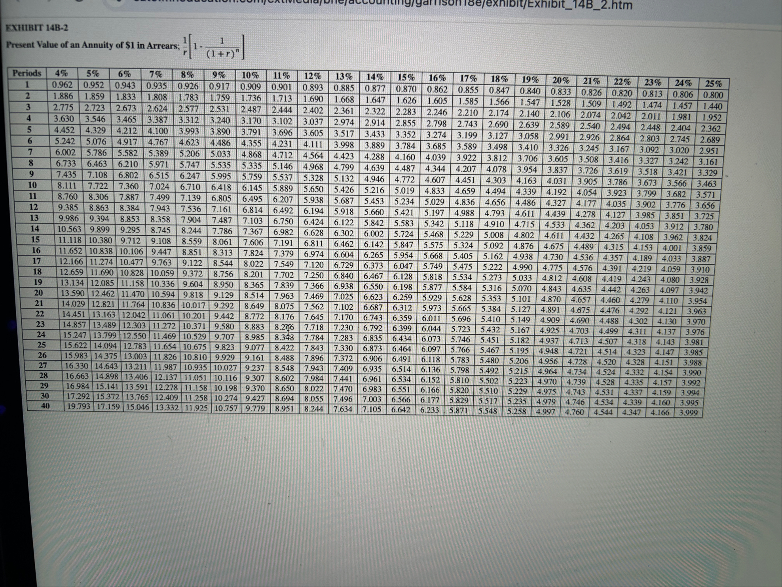Click the period 1 row label

27,84
